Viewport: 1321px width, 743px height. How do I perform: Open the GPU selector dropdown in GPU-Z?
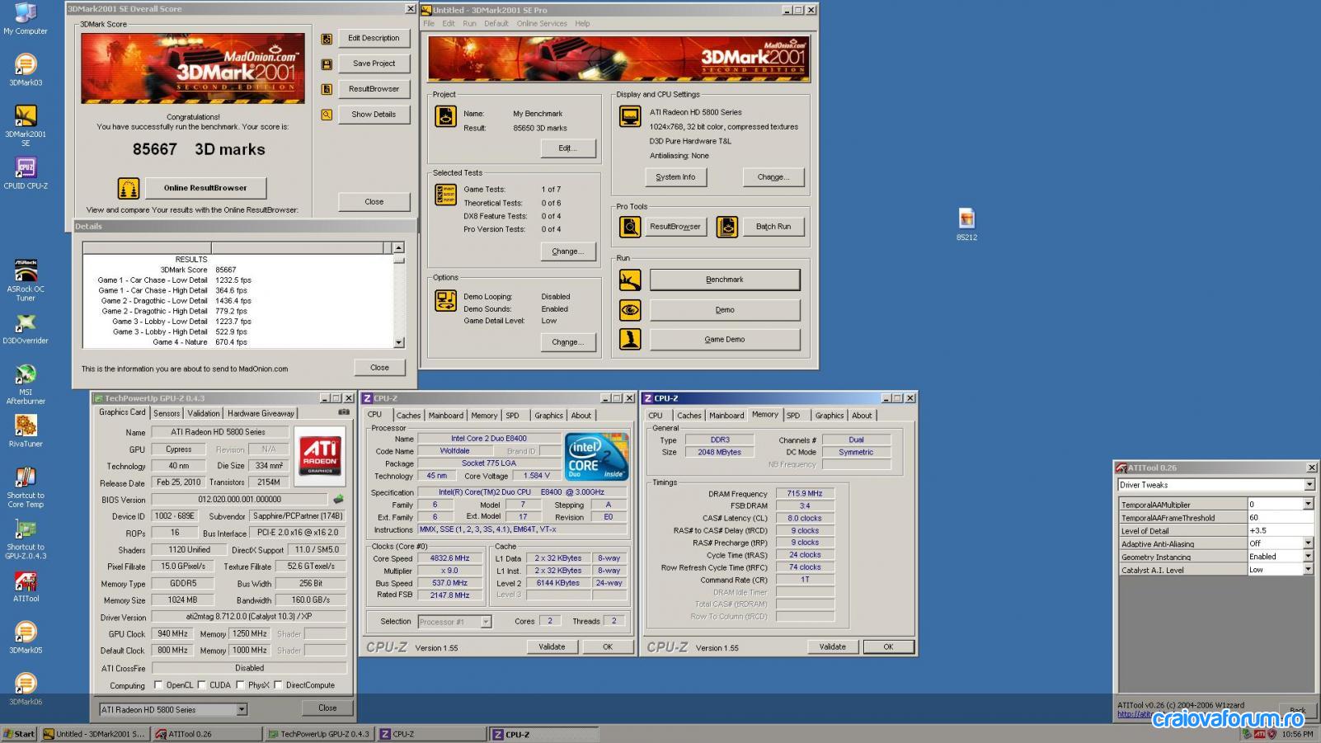click(x=242, y=709)
